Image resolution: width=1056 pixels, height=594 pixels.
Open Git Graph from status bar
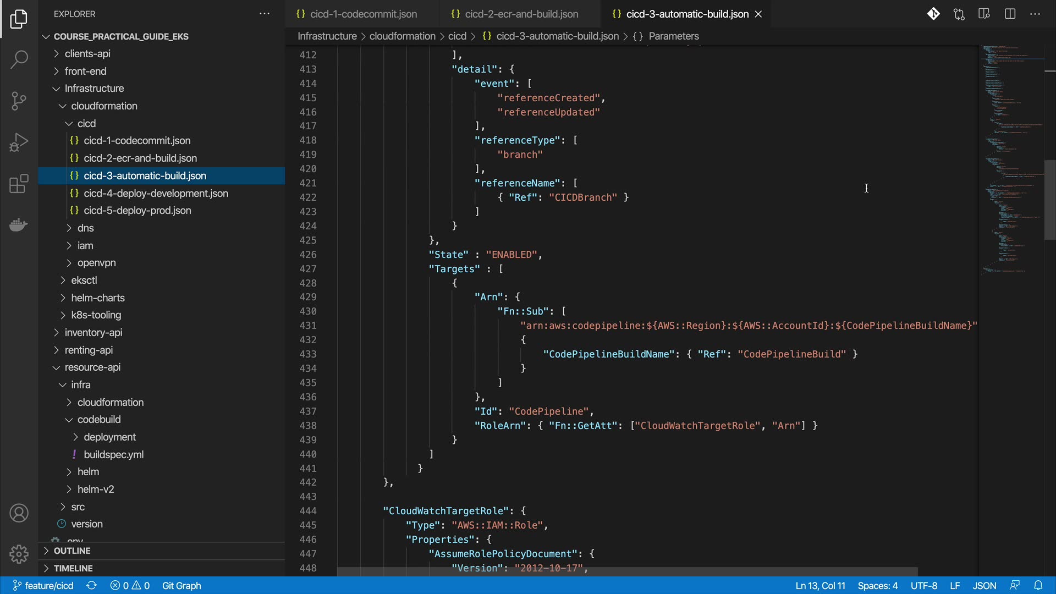[182, 585]
